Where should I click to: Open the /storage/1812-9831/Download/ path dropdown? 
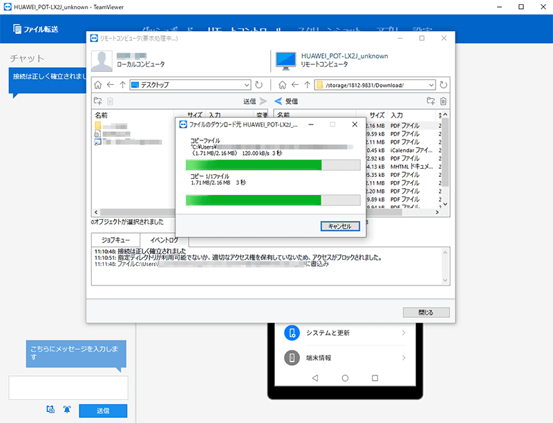click(431, 85)
